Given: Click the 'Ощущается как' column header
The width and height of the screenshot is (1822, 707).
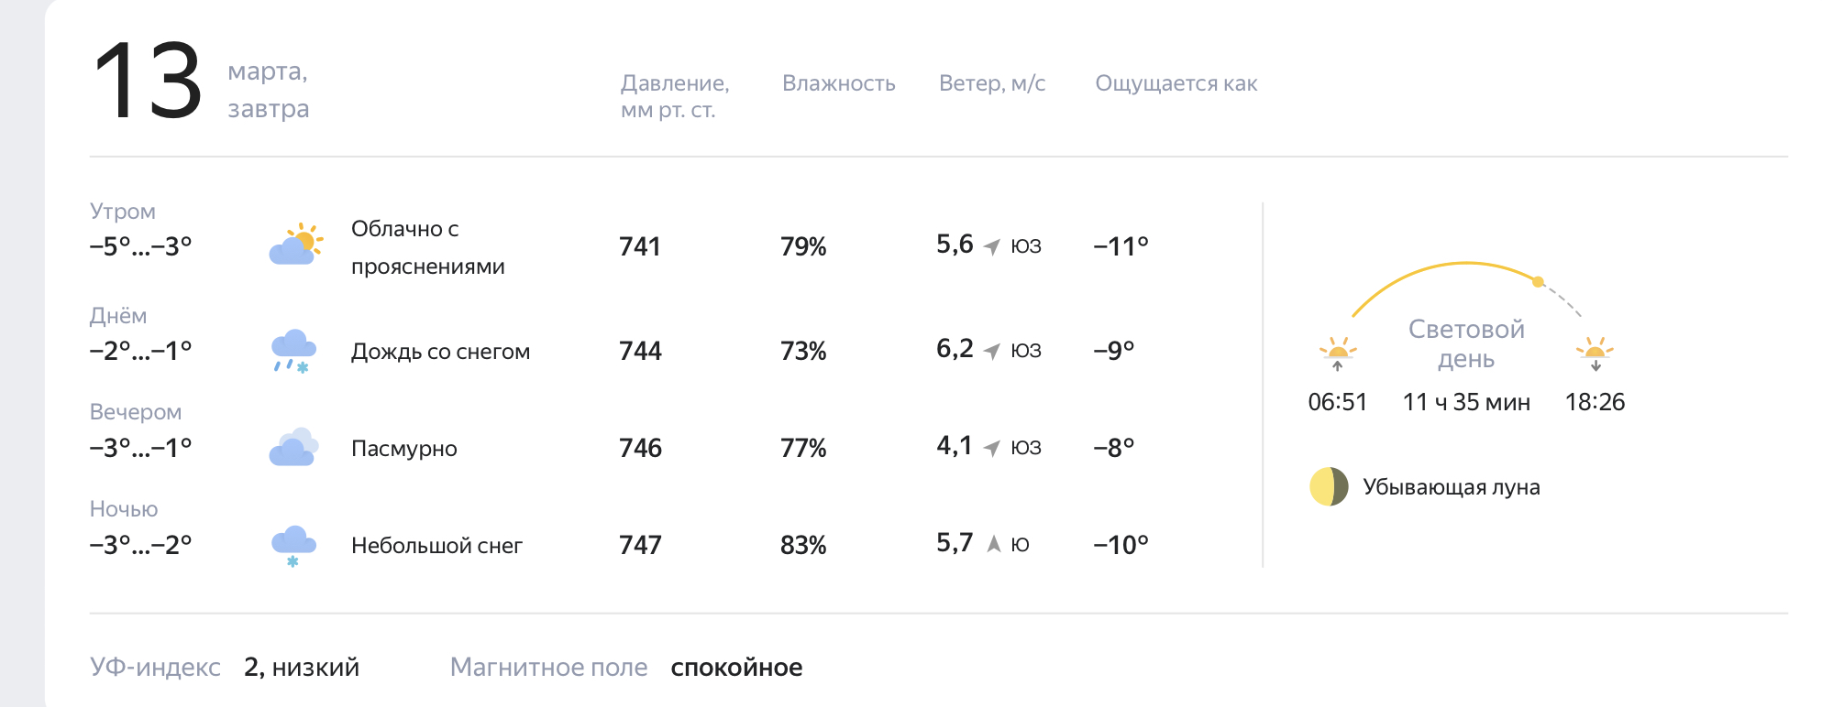Looking at the screenshot, I should pos(1176,83).
